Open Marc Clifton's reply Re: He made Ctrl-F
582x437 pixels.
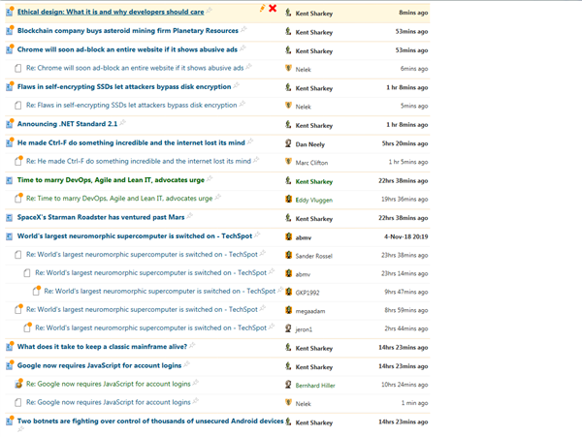(139, 161)
